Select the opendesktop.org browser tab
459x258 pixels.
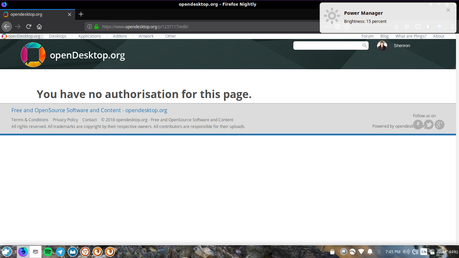coord(37,14)
